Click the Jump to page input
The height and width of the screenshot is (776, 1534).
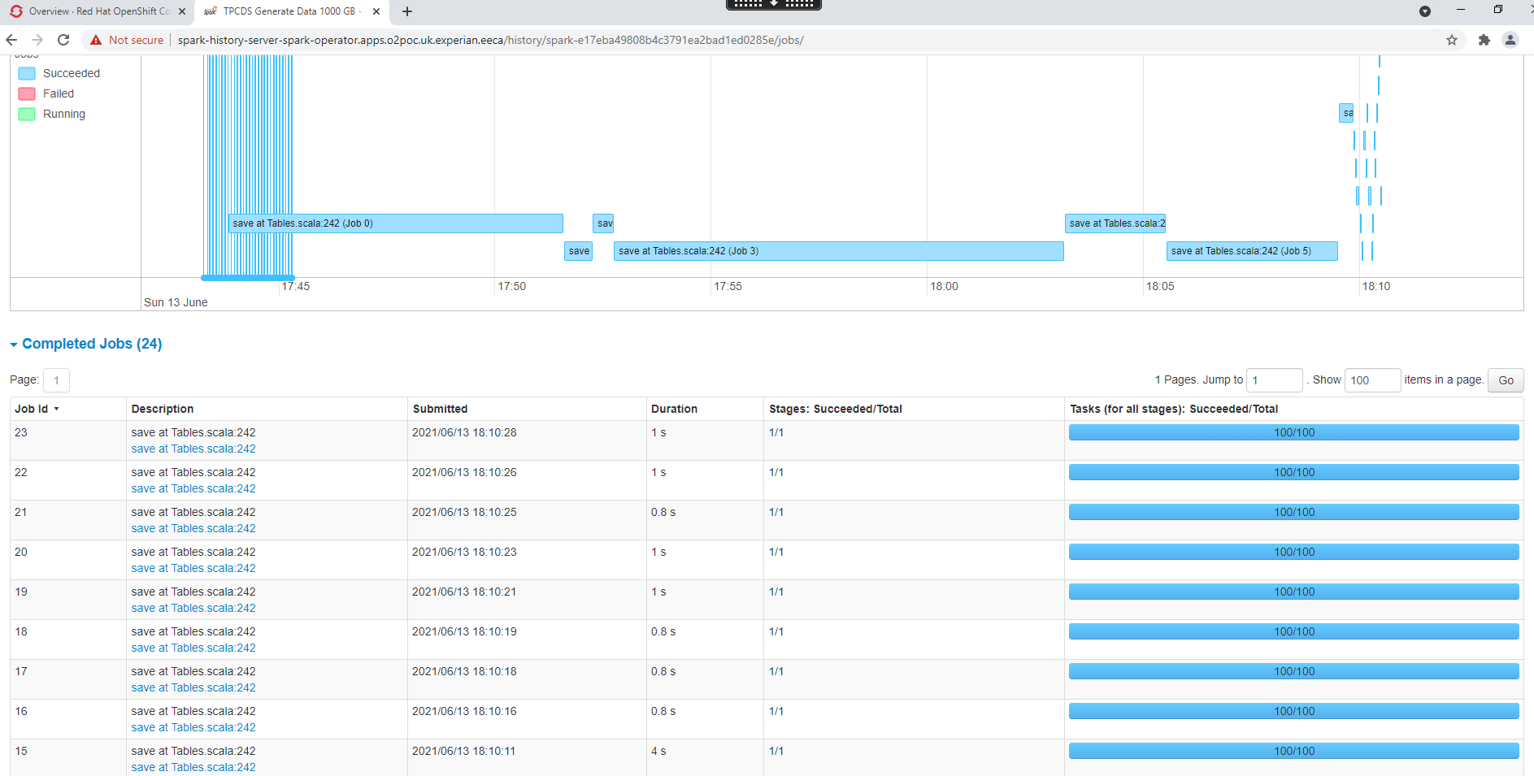click(1274, 379)
